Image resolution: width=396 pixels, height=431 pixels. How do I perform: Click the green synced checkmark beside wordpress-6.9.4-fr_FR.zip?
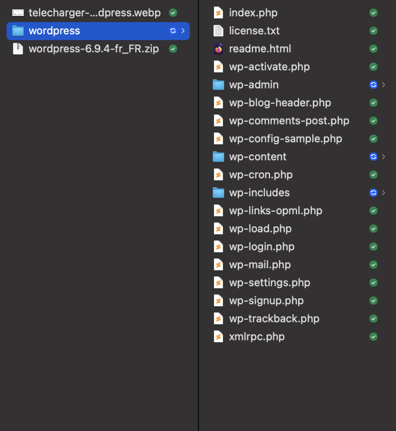173,49
